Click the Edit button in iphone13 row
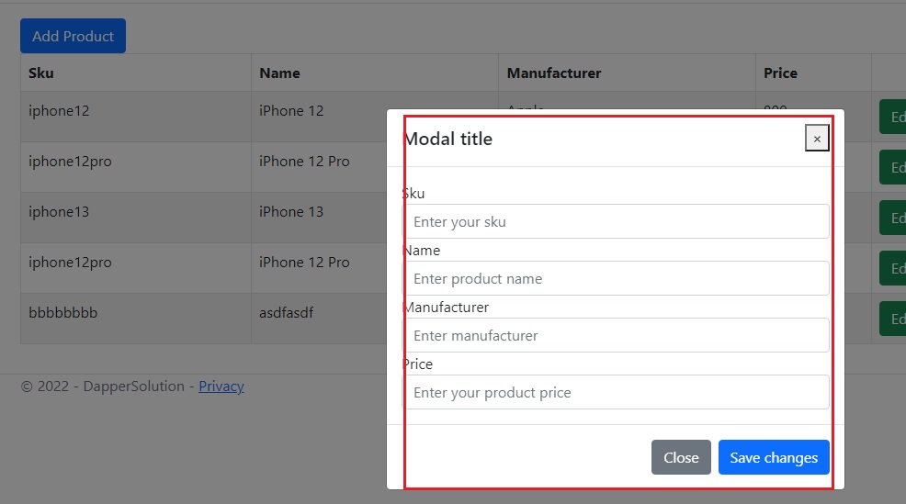Viewport: 906px width, 504px height. 893,218
